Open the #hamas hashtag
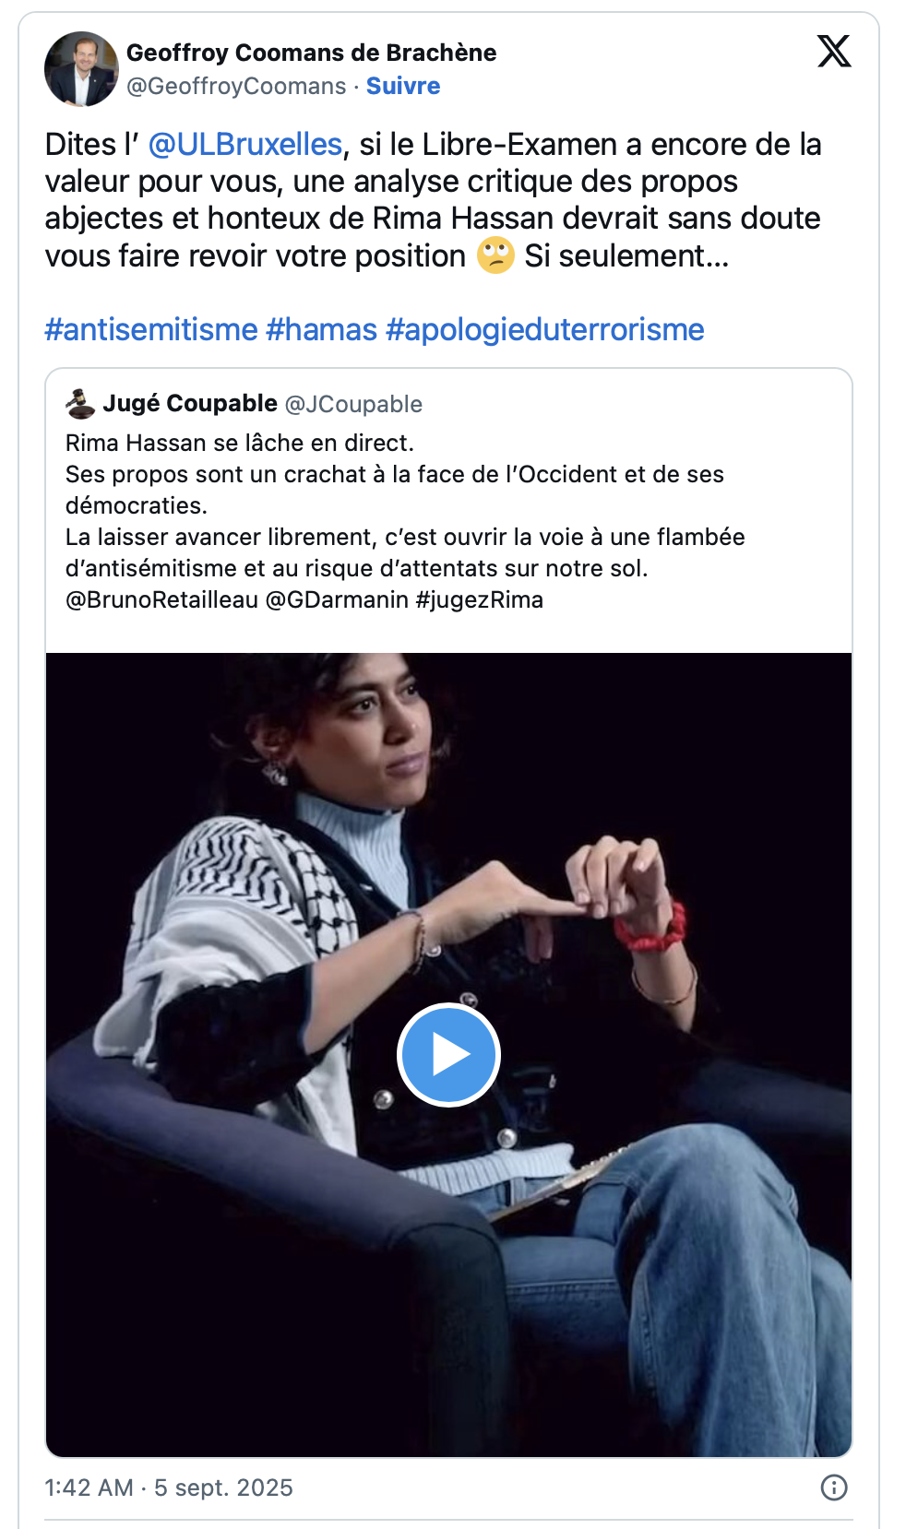Viewport: 906px width, 1529px height. click(x=322, y=329)
